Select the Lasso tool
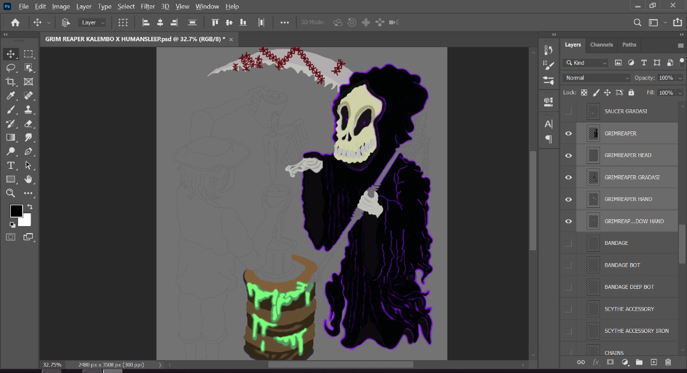 (x=11, y=68)
